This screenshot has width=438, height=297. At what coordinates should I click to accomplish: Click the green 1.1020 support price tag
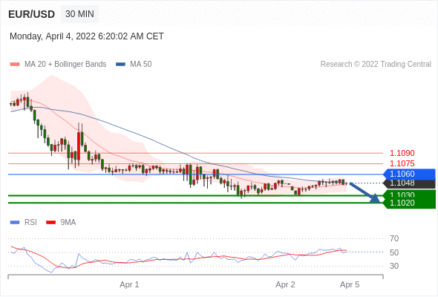tap(410, 203)
